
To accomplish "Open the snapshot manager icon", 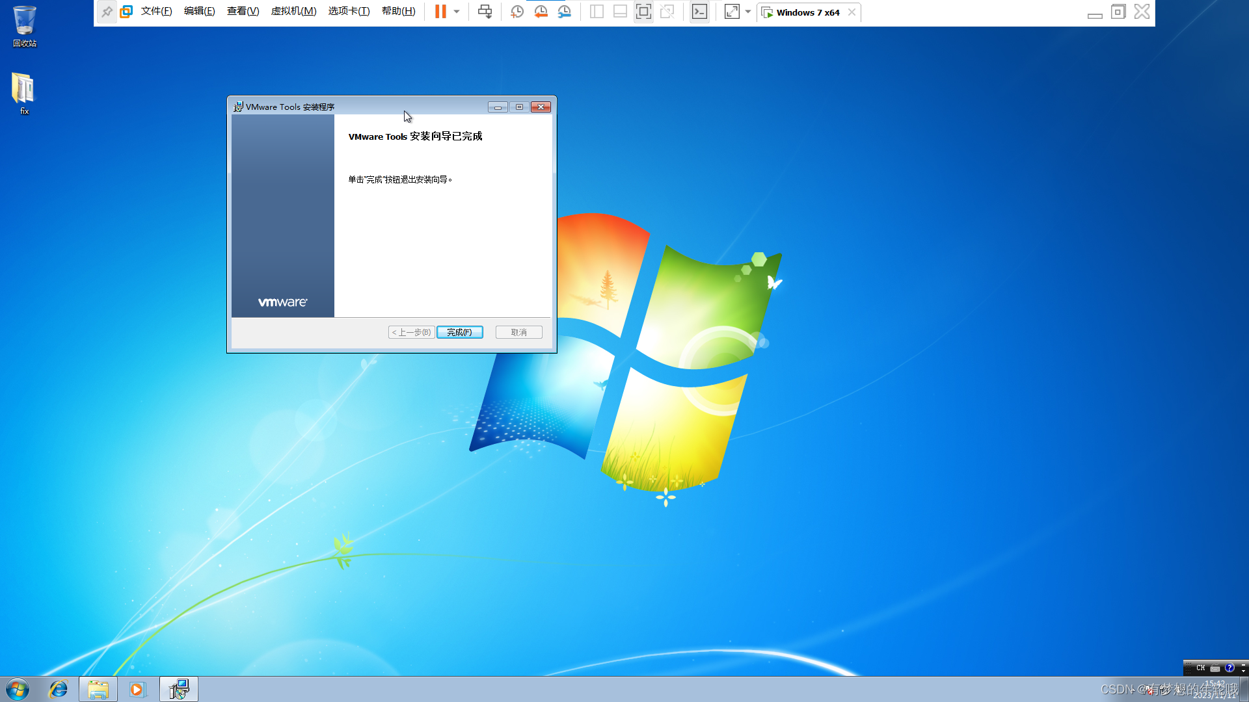I will click(564, 11).
